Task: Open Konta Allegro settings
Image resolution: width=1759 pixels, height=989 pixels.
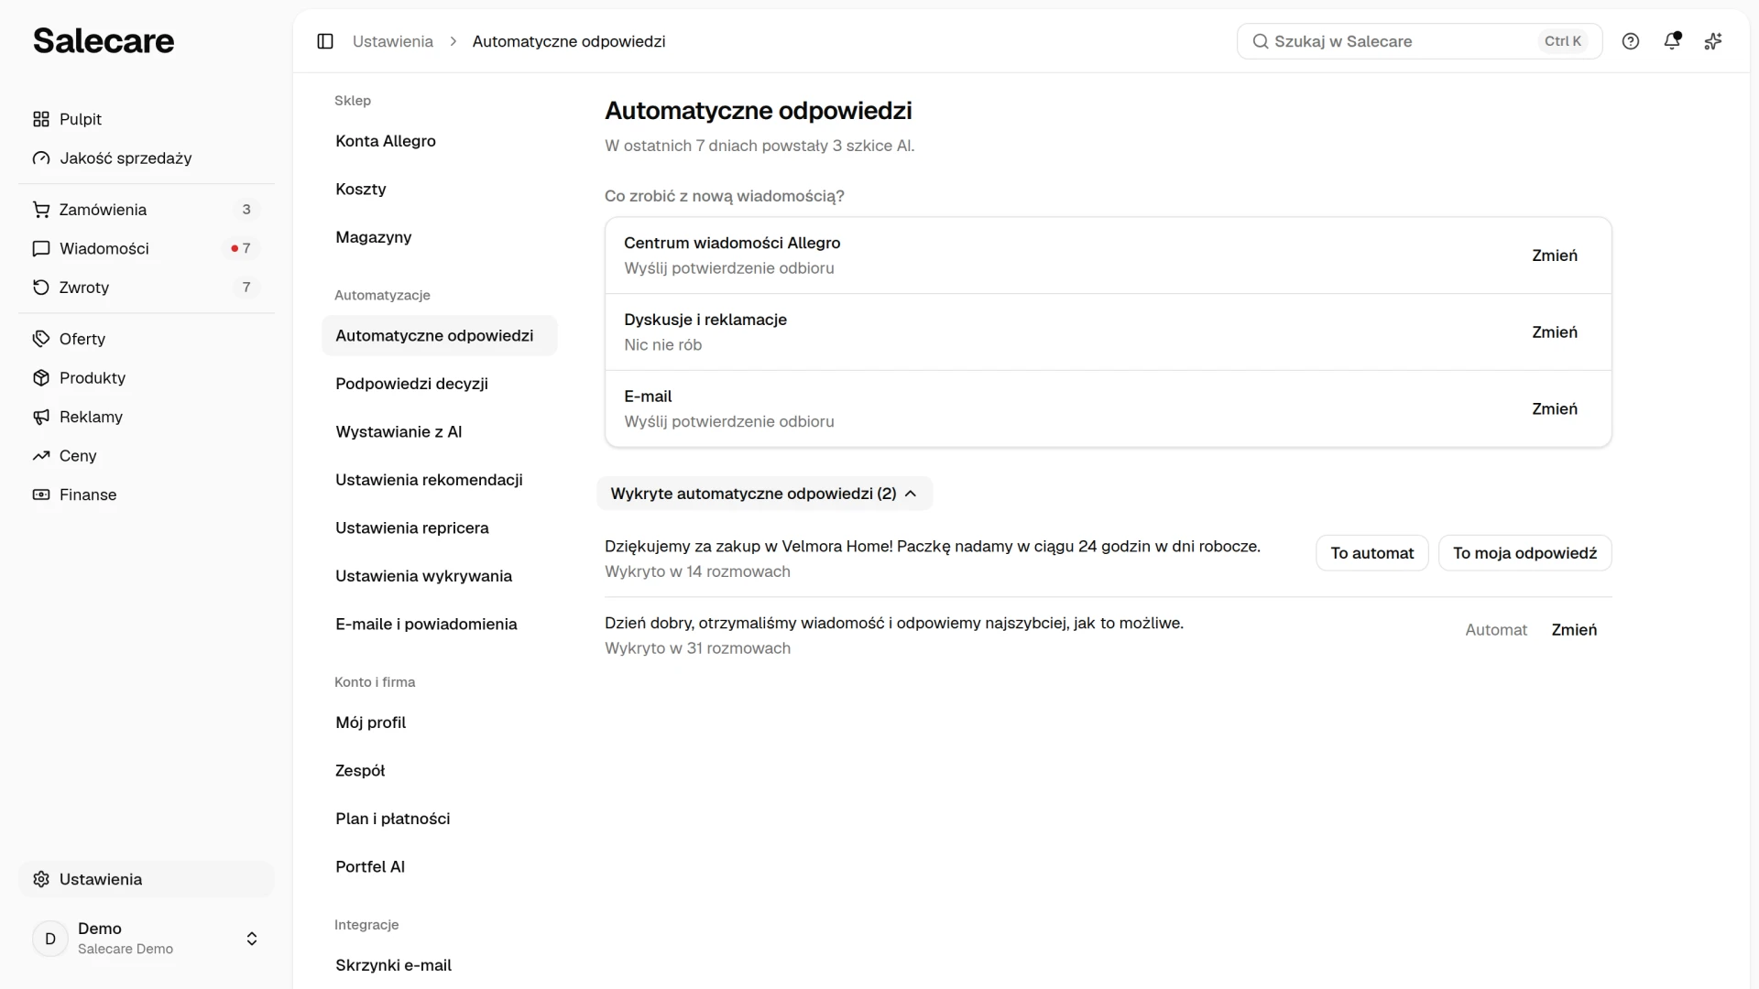Action: (x=440, y=141)
